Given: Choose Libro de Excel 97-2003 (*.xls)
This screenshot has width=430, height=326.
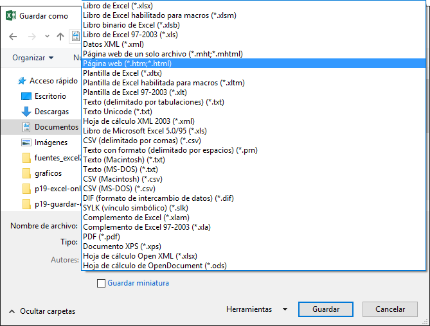Looking at the screenshot, I should pyautogui.click(x=254, y=35).
